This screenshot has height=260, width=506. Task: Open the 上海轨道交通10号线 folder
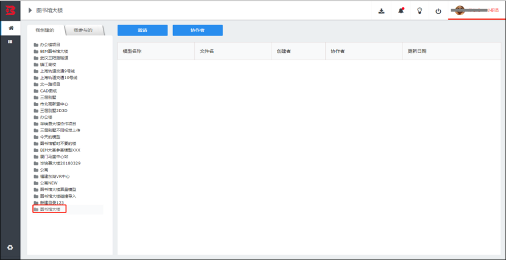pyautogui.click(x=55, y=78)
